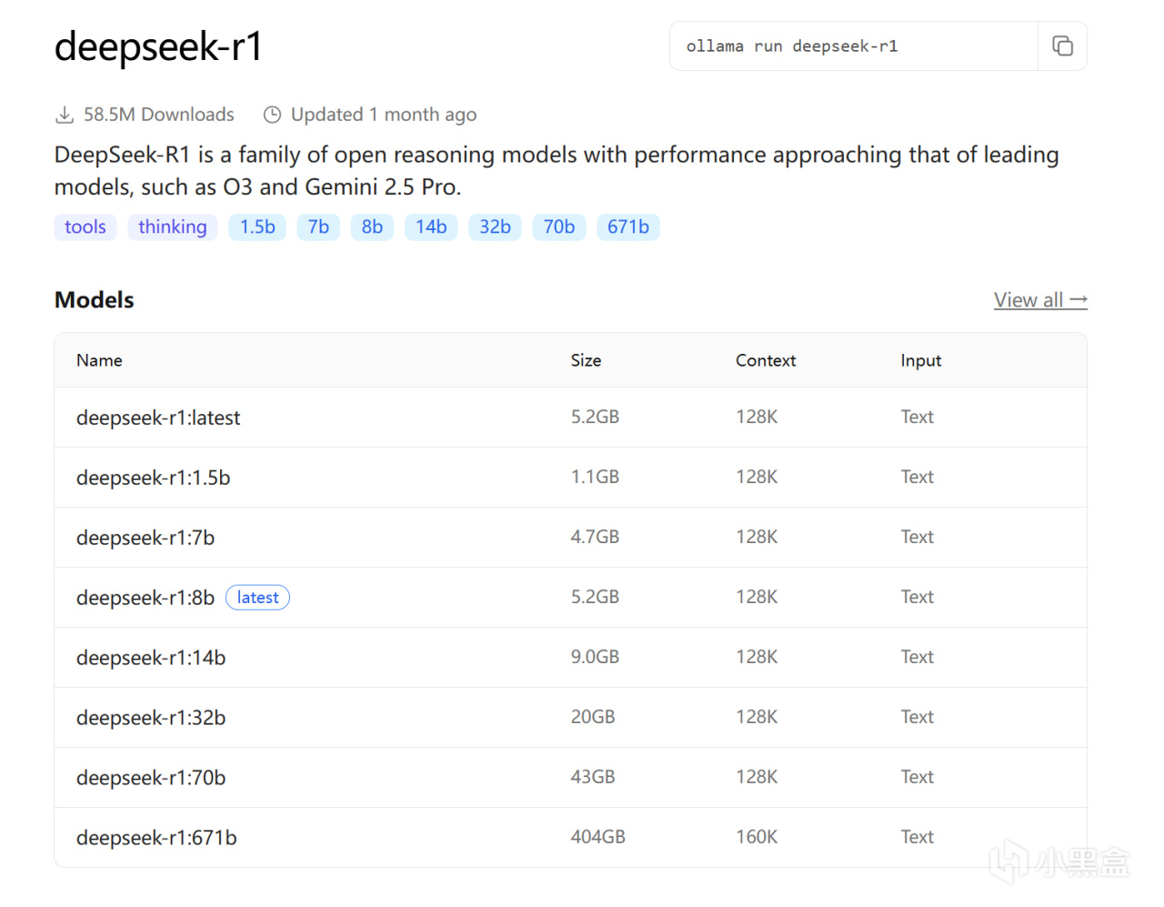
Task: Open deepseek-r1:latest model row
Action: 570,418
